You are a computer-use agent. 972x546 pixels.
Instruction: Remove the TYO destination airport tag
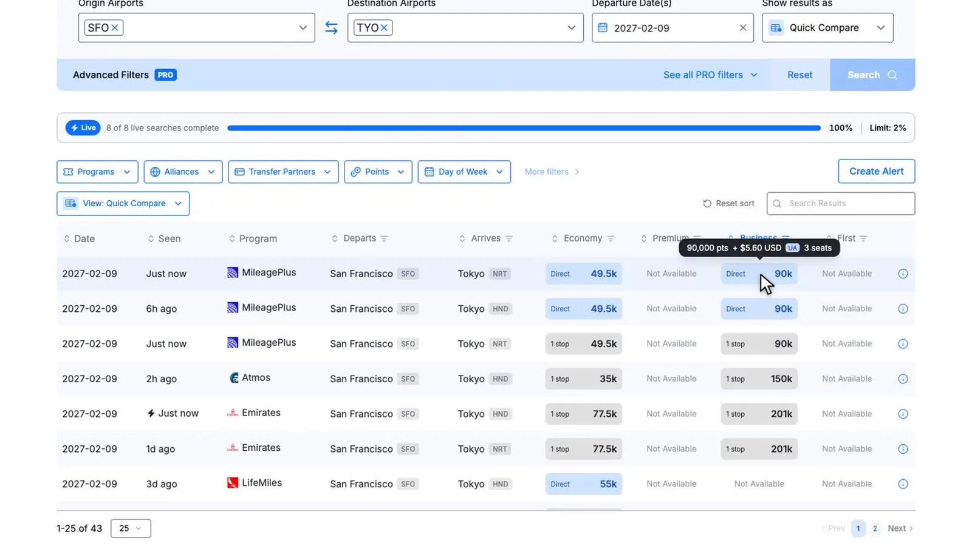click(x=384, y=28)
